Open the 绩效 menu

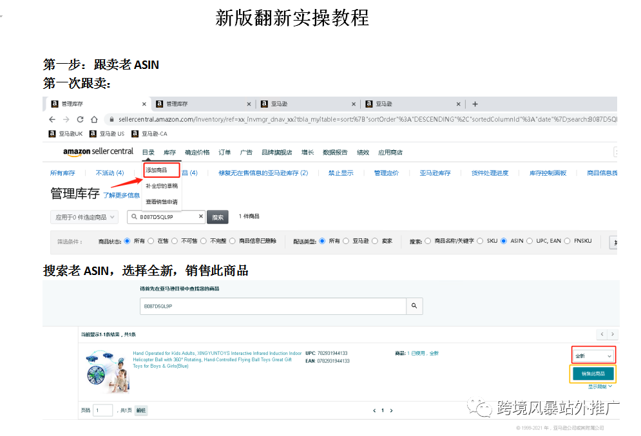(363, 153)
